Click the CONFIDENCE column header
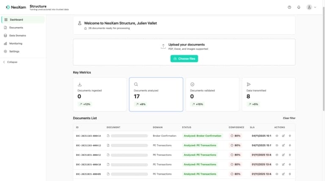325x181 pixels. tap(236, 127)
